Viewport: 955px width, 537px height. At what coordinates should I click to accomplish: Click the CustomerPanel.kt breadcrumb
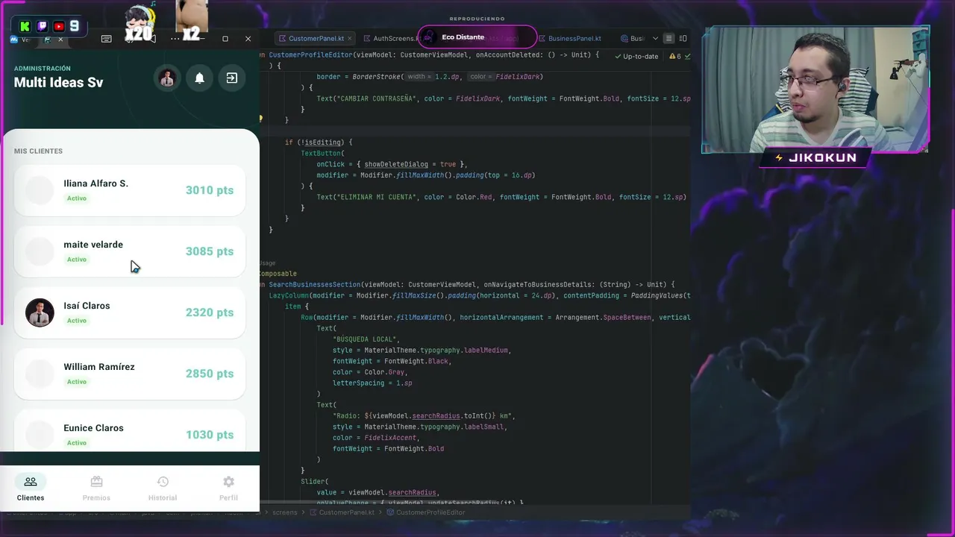point(342,512)
